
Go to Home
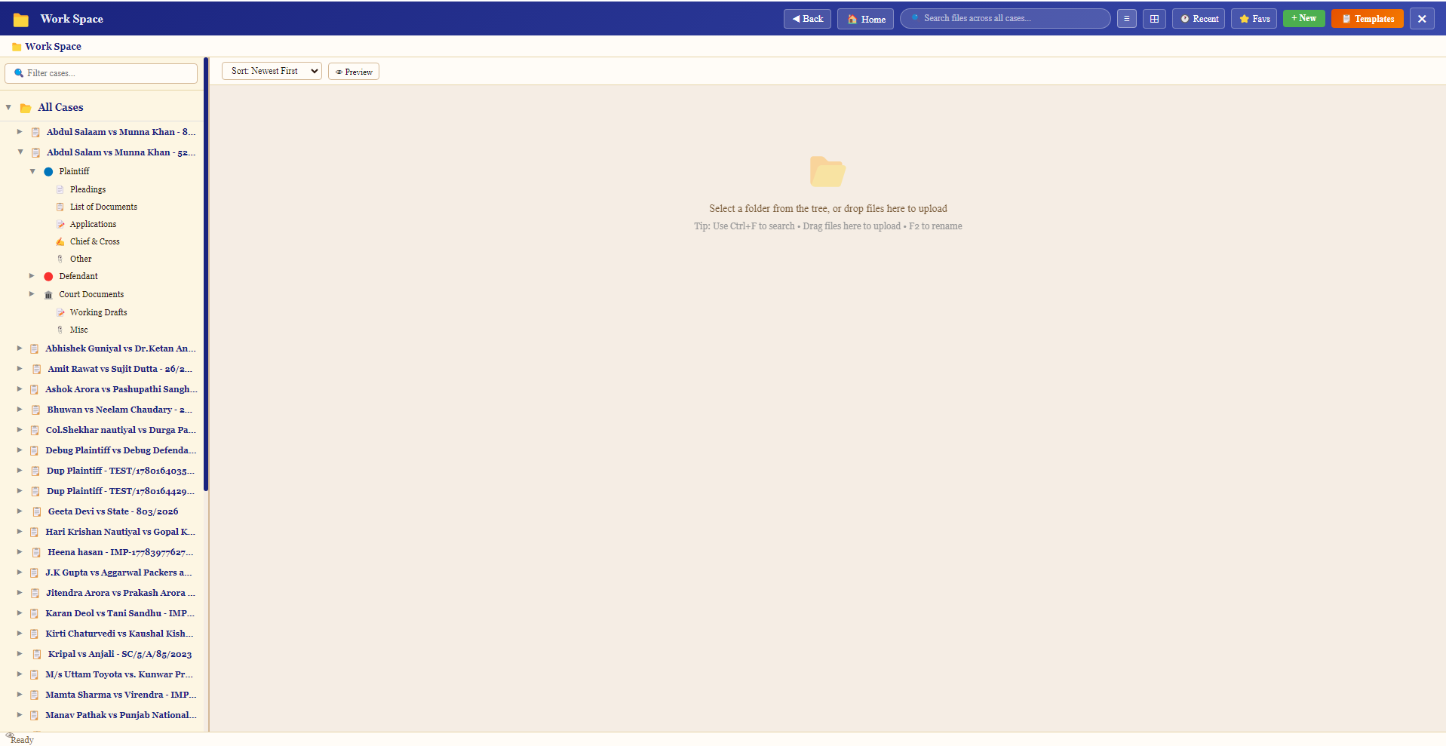coord(865,19)
